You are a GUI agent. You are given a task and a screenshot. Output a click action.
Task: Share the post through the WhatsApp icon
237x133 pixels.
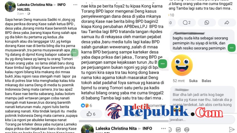(207, 23)
